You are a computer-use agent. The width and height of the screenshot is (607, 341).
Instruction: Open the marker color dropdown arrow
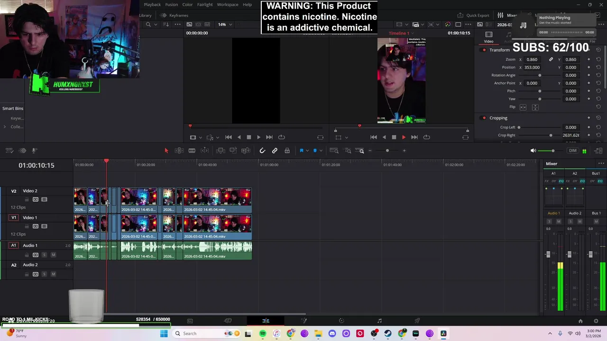tap(321, 151)
